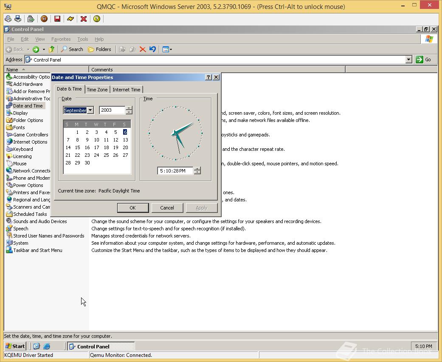Open the View menu

pos(40,39)
